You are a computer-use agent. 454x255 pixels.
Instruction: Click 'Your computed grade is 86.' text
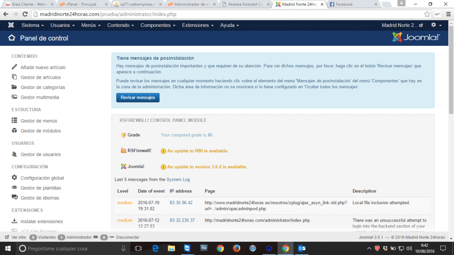[187, 135]
